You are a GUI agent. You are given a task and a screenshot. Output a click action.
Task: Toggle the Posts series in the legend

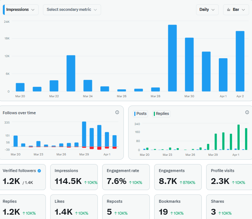140,113
